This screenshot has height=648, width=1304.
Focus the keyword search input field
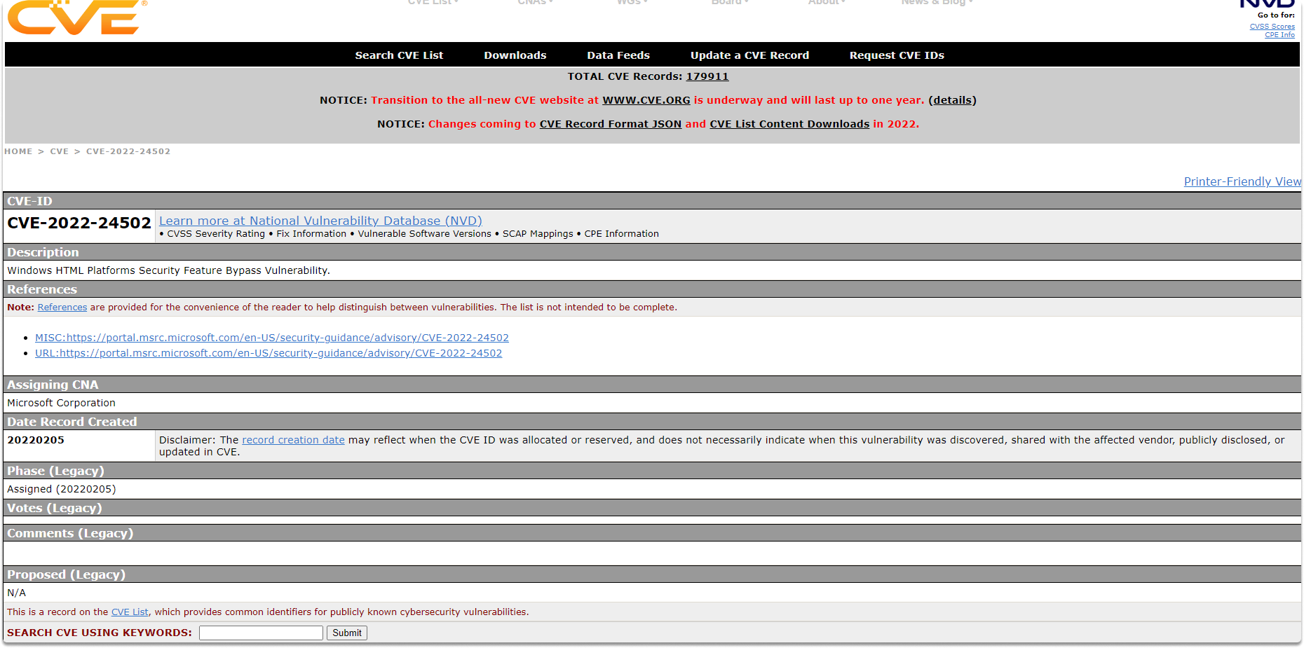pos(261,633)
